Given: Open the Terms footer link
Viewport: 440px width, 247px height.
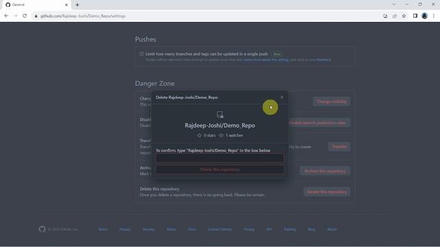Looking at the screenshot, I should pos(103,229).
